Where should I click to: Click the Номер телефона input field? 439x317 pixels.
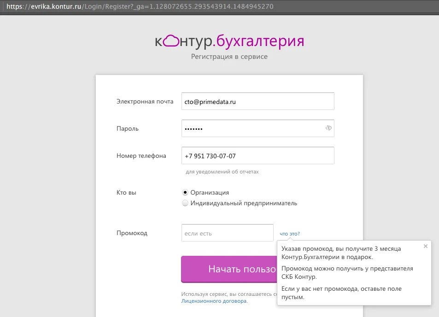point(258,156)
